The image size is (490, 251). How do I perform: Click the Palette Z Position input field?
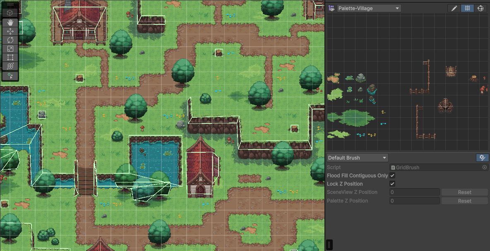tap(414, 201)
